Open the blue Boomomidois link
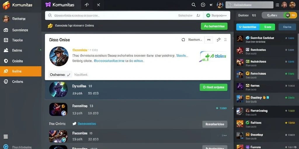Image resolution: width=299 pixels, height=149 pixels. tap(87, 124)
